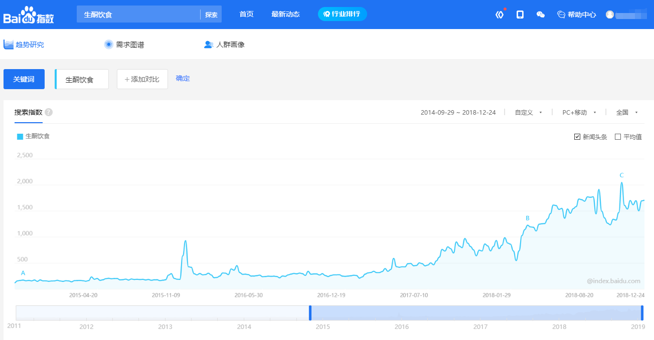Image resolution: width=654 pixels, height=340 pixels.
Task: Switch to 趋势研究 tab
Action: coord(24,45)
